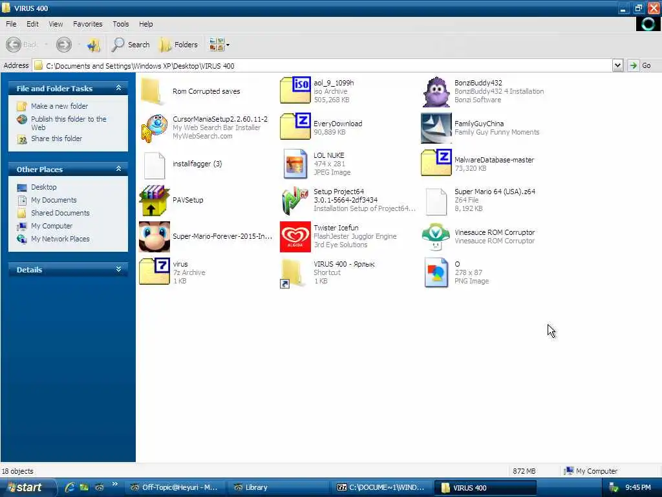
Task: Go to Shared Documents in Other Places
Action: pos(60,213)
